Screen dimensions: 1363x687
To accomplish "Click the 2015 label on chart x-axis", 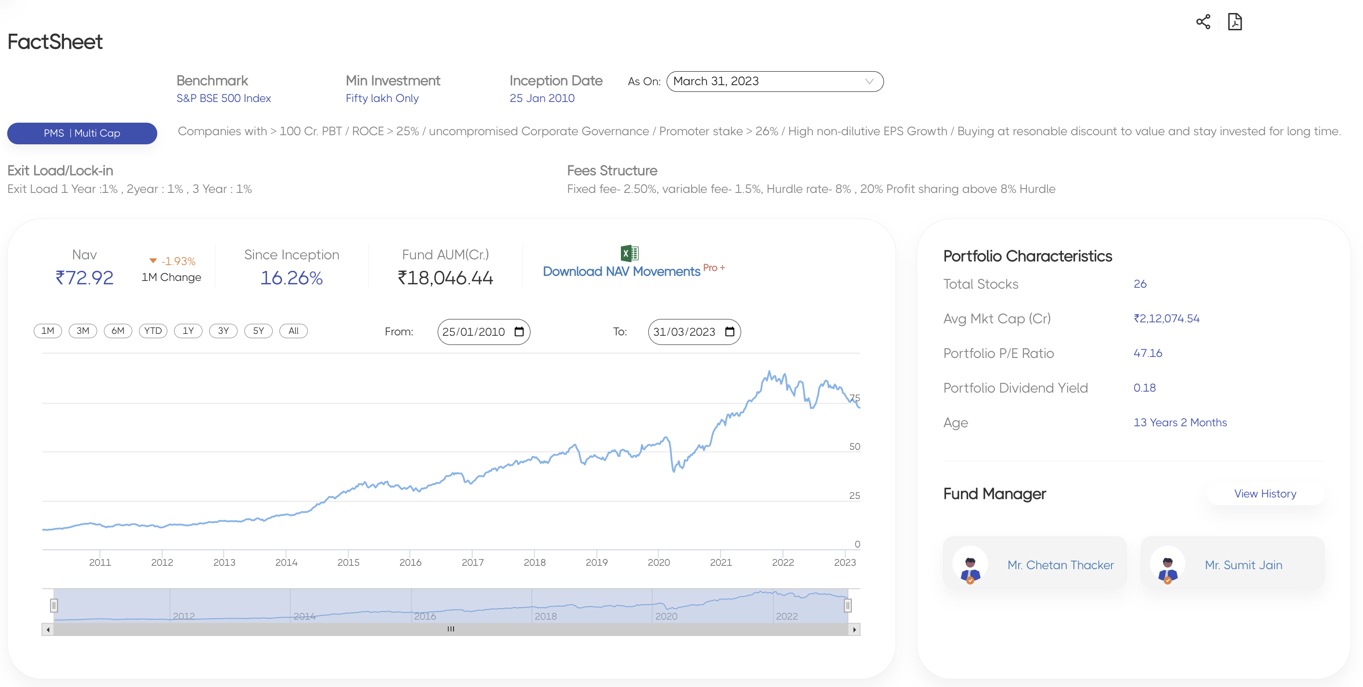I will 348,562.
